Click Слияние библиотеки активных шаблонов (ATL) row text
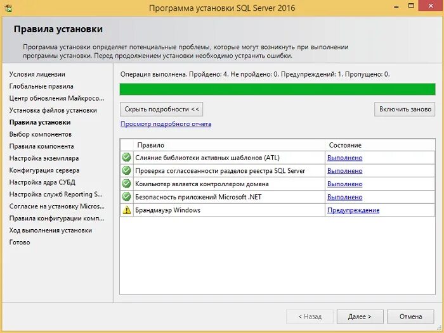This screenshot has height=333, width=444. click(207, 158)
